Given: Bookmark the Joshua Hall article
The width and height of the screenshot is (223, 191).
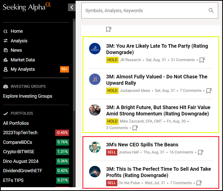Looking at the screenshot, I should (200, 152).
